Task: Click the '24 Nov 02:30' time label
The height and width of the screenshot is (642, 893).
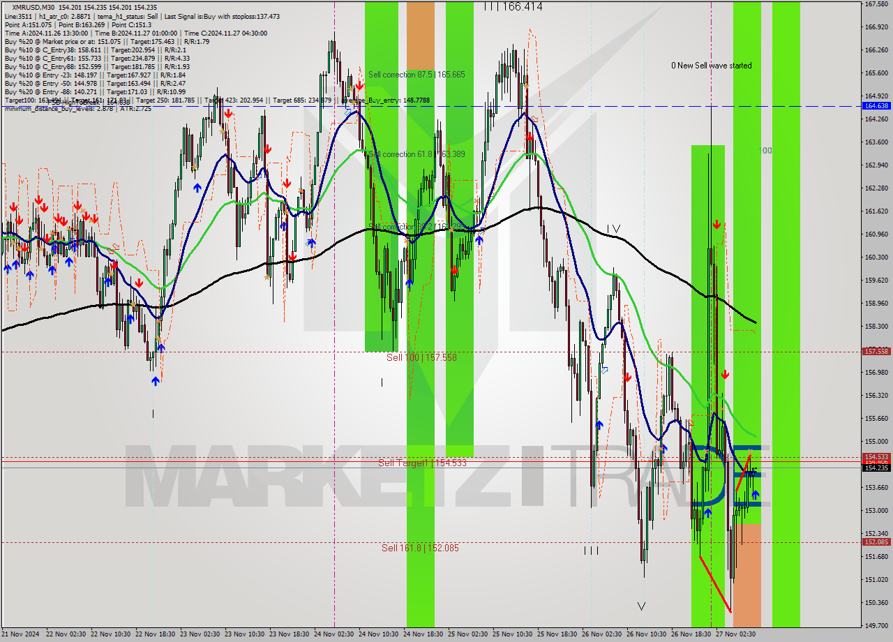Action: click(x=333, y=634)
